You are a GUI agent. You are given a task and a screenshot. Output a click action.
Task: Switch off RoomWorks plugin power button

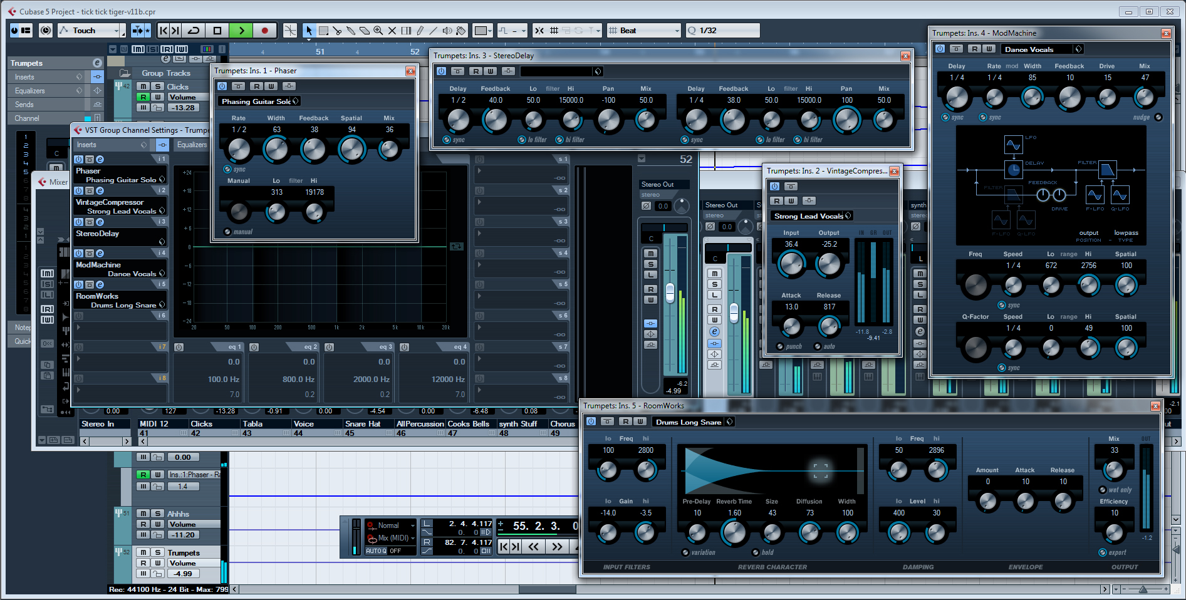coord(591,421)
